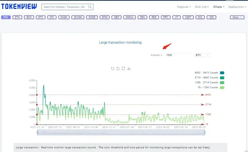Switch to the MONA coin
Image resolution: width=248 pixels, height=152 pixels.
coord(130,17)
